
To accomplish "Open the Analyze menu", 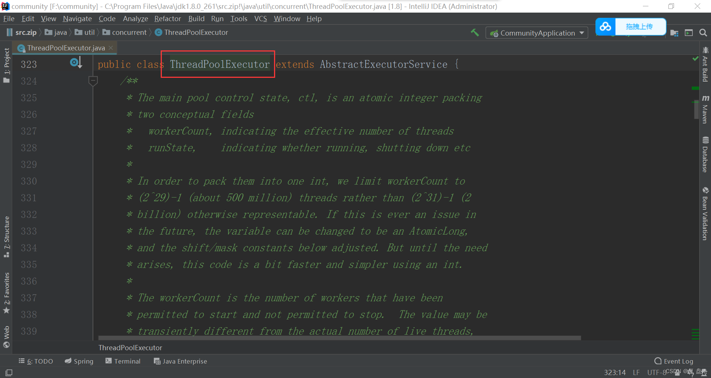I will point(135,19).
